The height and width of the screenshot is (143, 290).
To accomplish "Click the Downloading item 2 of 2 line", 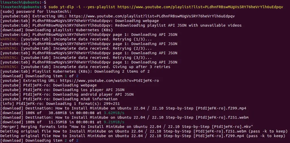I will click(x=39, y=141).
